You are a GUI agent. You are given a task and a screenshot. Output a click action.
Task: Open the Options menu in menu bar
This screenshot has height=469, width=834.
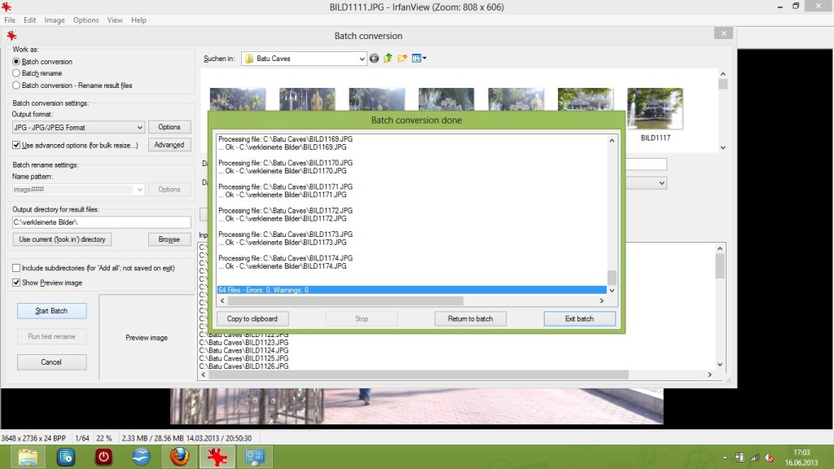coord(86,20)
